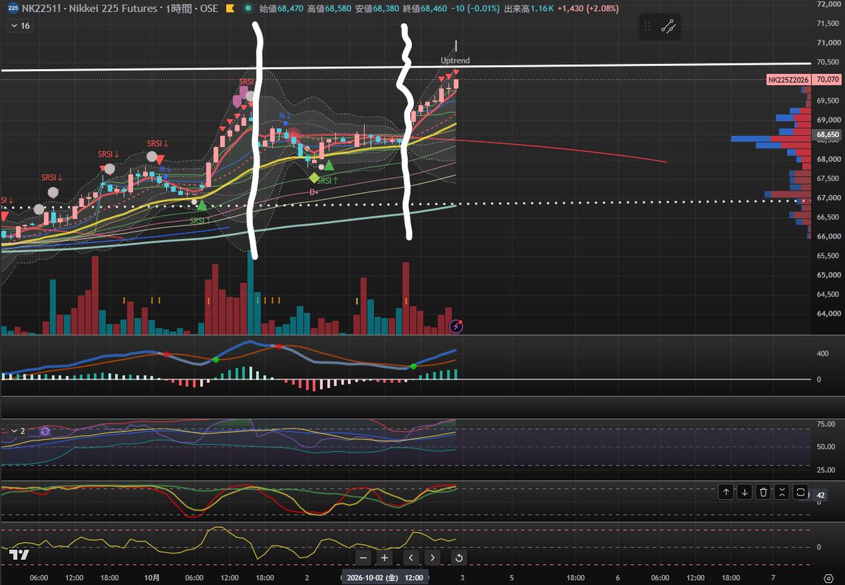
Task: Click the 42 value label on axis
Action: pos(820,495)
